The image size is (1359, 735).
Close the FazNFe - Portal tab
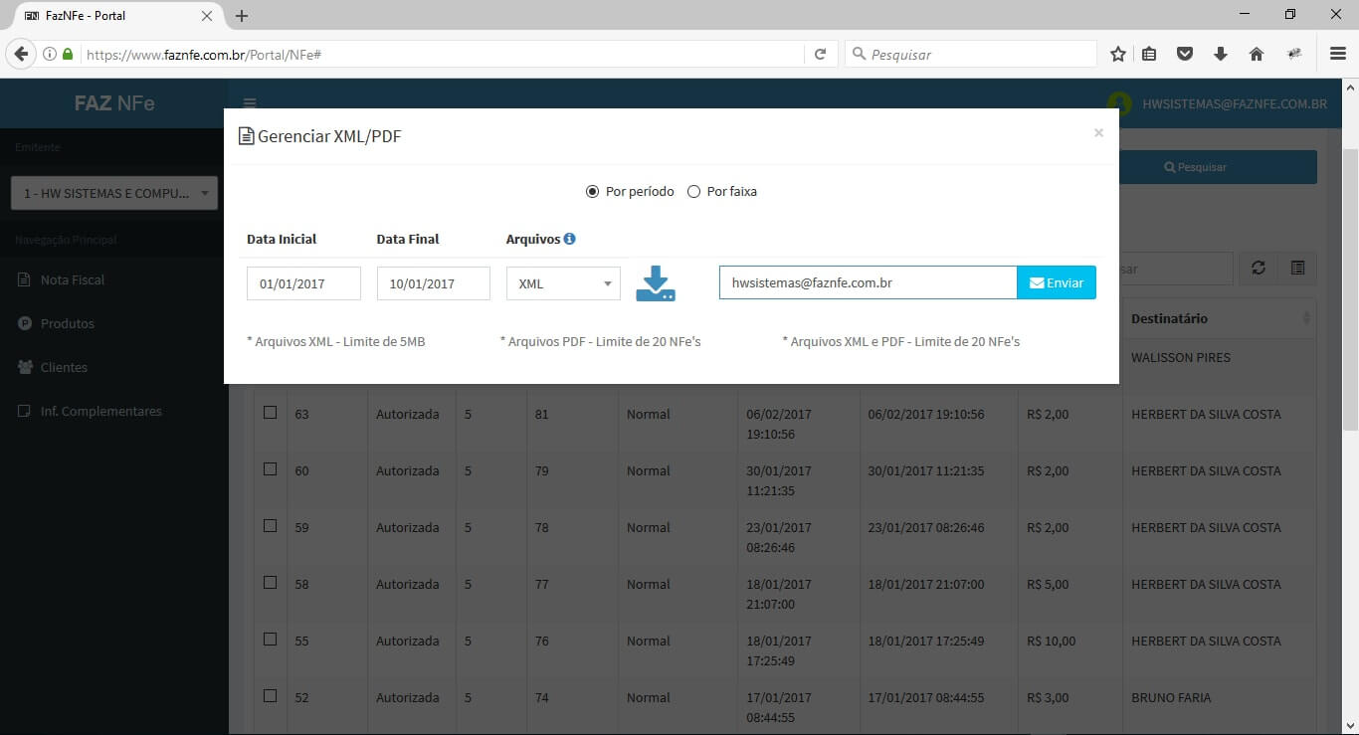(x=207, y=16)
